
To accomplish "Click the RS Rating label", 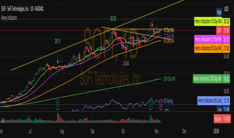I will [168, 101].
